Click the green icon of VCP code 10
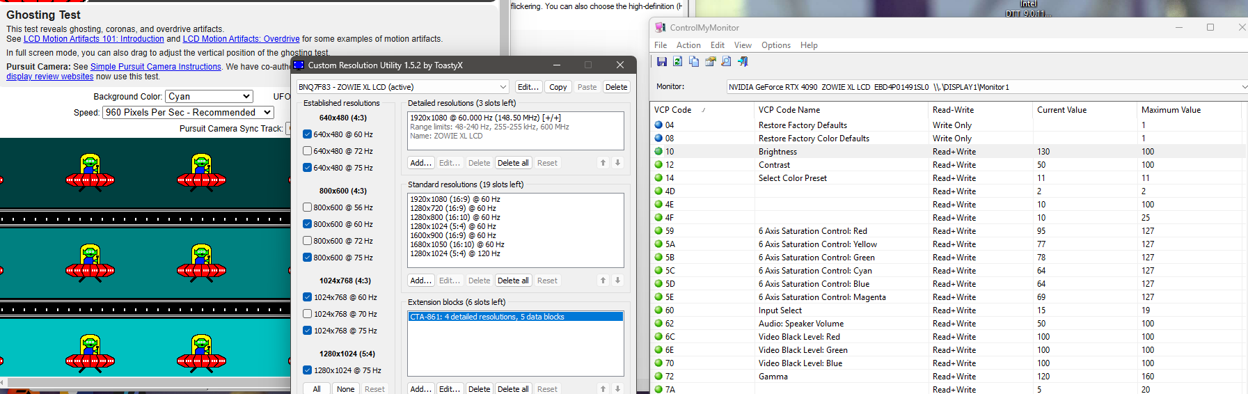The image size is (1248, 394). pyautogui.click(x=658, y=152)
